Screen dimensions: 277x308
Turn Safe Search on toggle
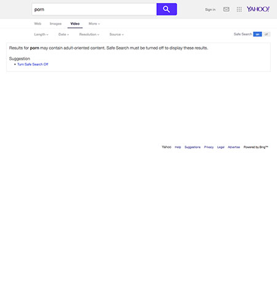coord(257,34)
